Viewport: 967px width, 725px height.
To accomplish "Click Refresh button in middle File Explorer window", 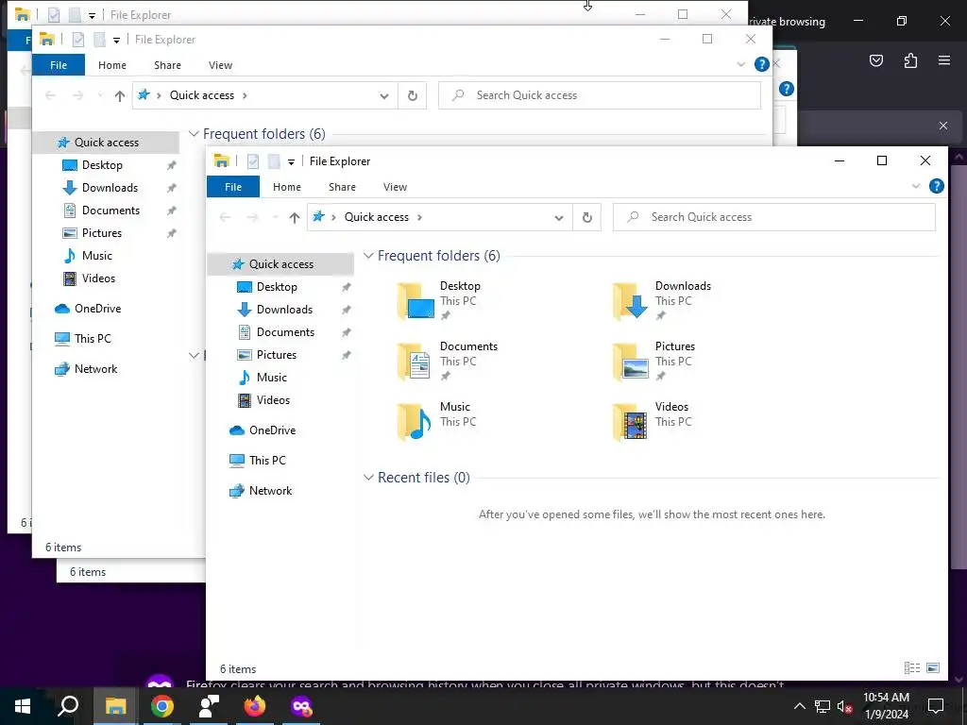I will click(413, 95).
